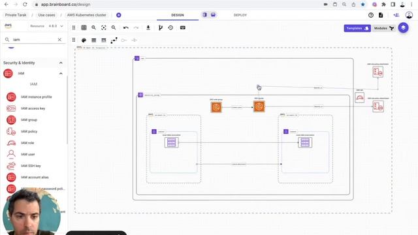The height and width of the screenshot is (235, 418).
Task: Click the round purple layers button
Action: point(403,27)
